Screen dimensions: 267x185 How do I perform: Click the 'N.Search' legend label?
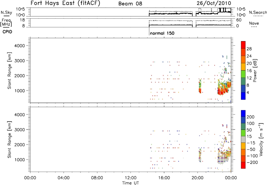[x=258, y=12]
